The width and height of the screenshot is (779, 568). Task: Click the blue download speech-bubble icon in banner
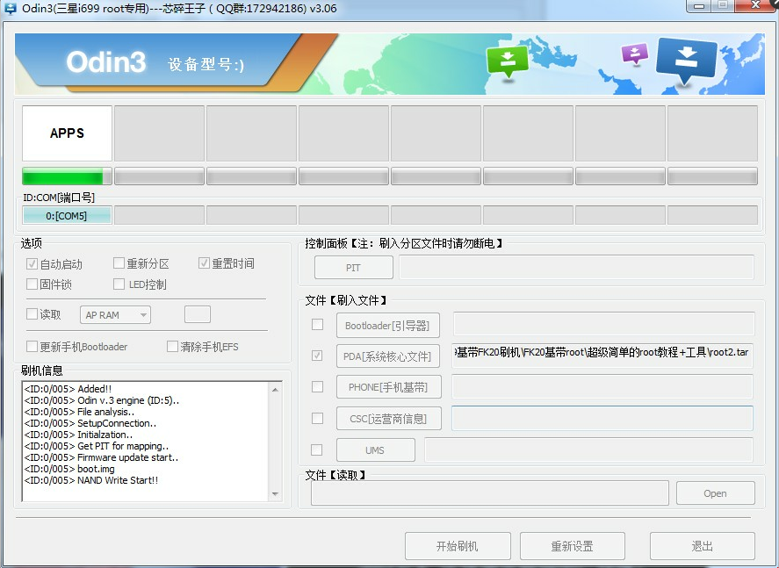coord(686,61)
